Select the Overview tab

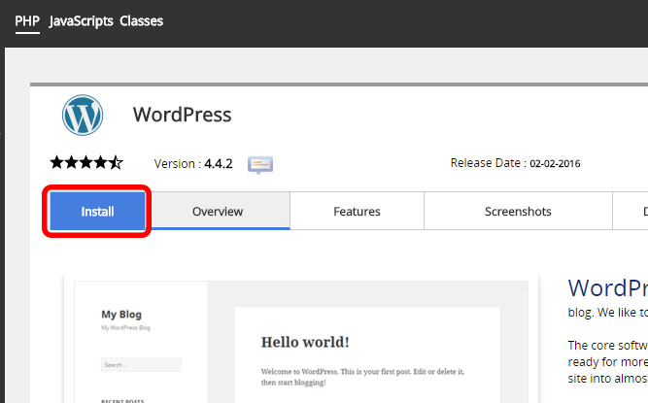pyautogui.click(x=218, y=212)
